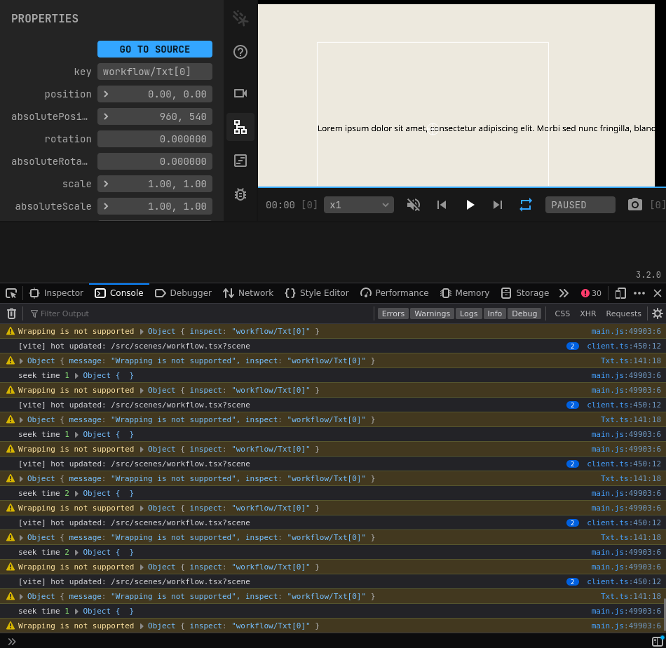Open the scene graph panel icon
The image size is (666, 648).
pos(240,127)
